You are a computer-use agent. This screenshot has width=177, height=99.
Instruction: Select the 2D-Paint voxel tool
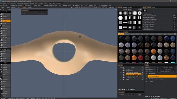click(x=6, y=38)
